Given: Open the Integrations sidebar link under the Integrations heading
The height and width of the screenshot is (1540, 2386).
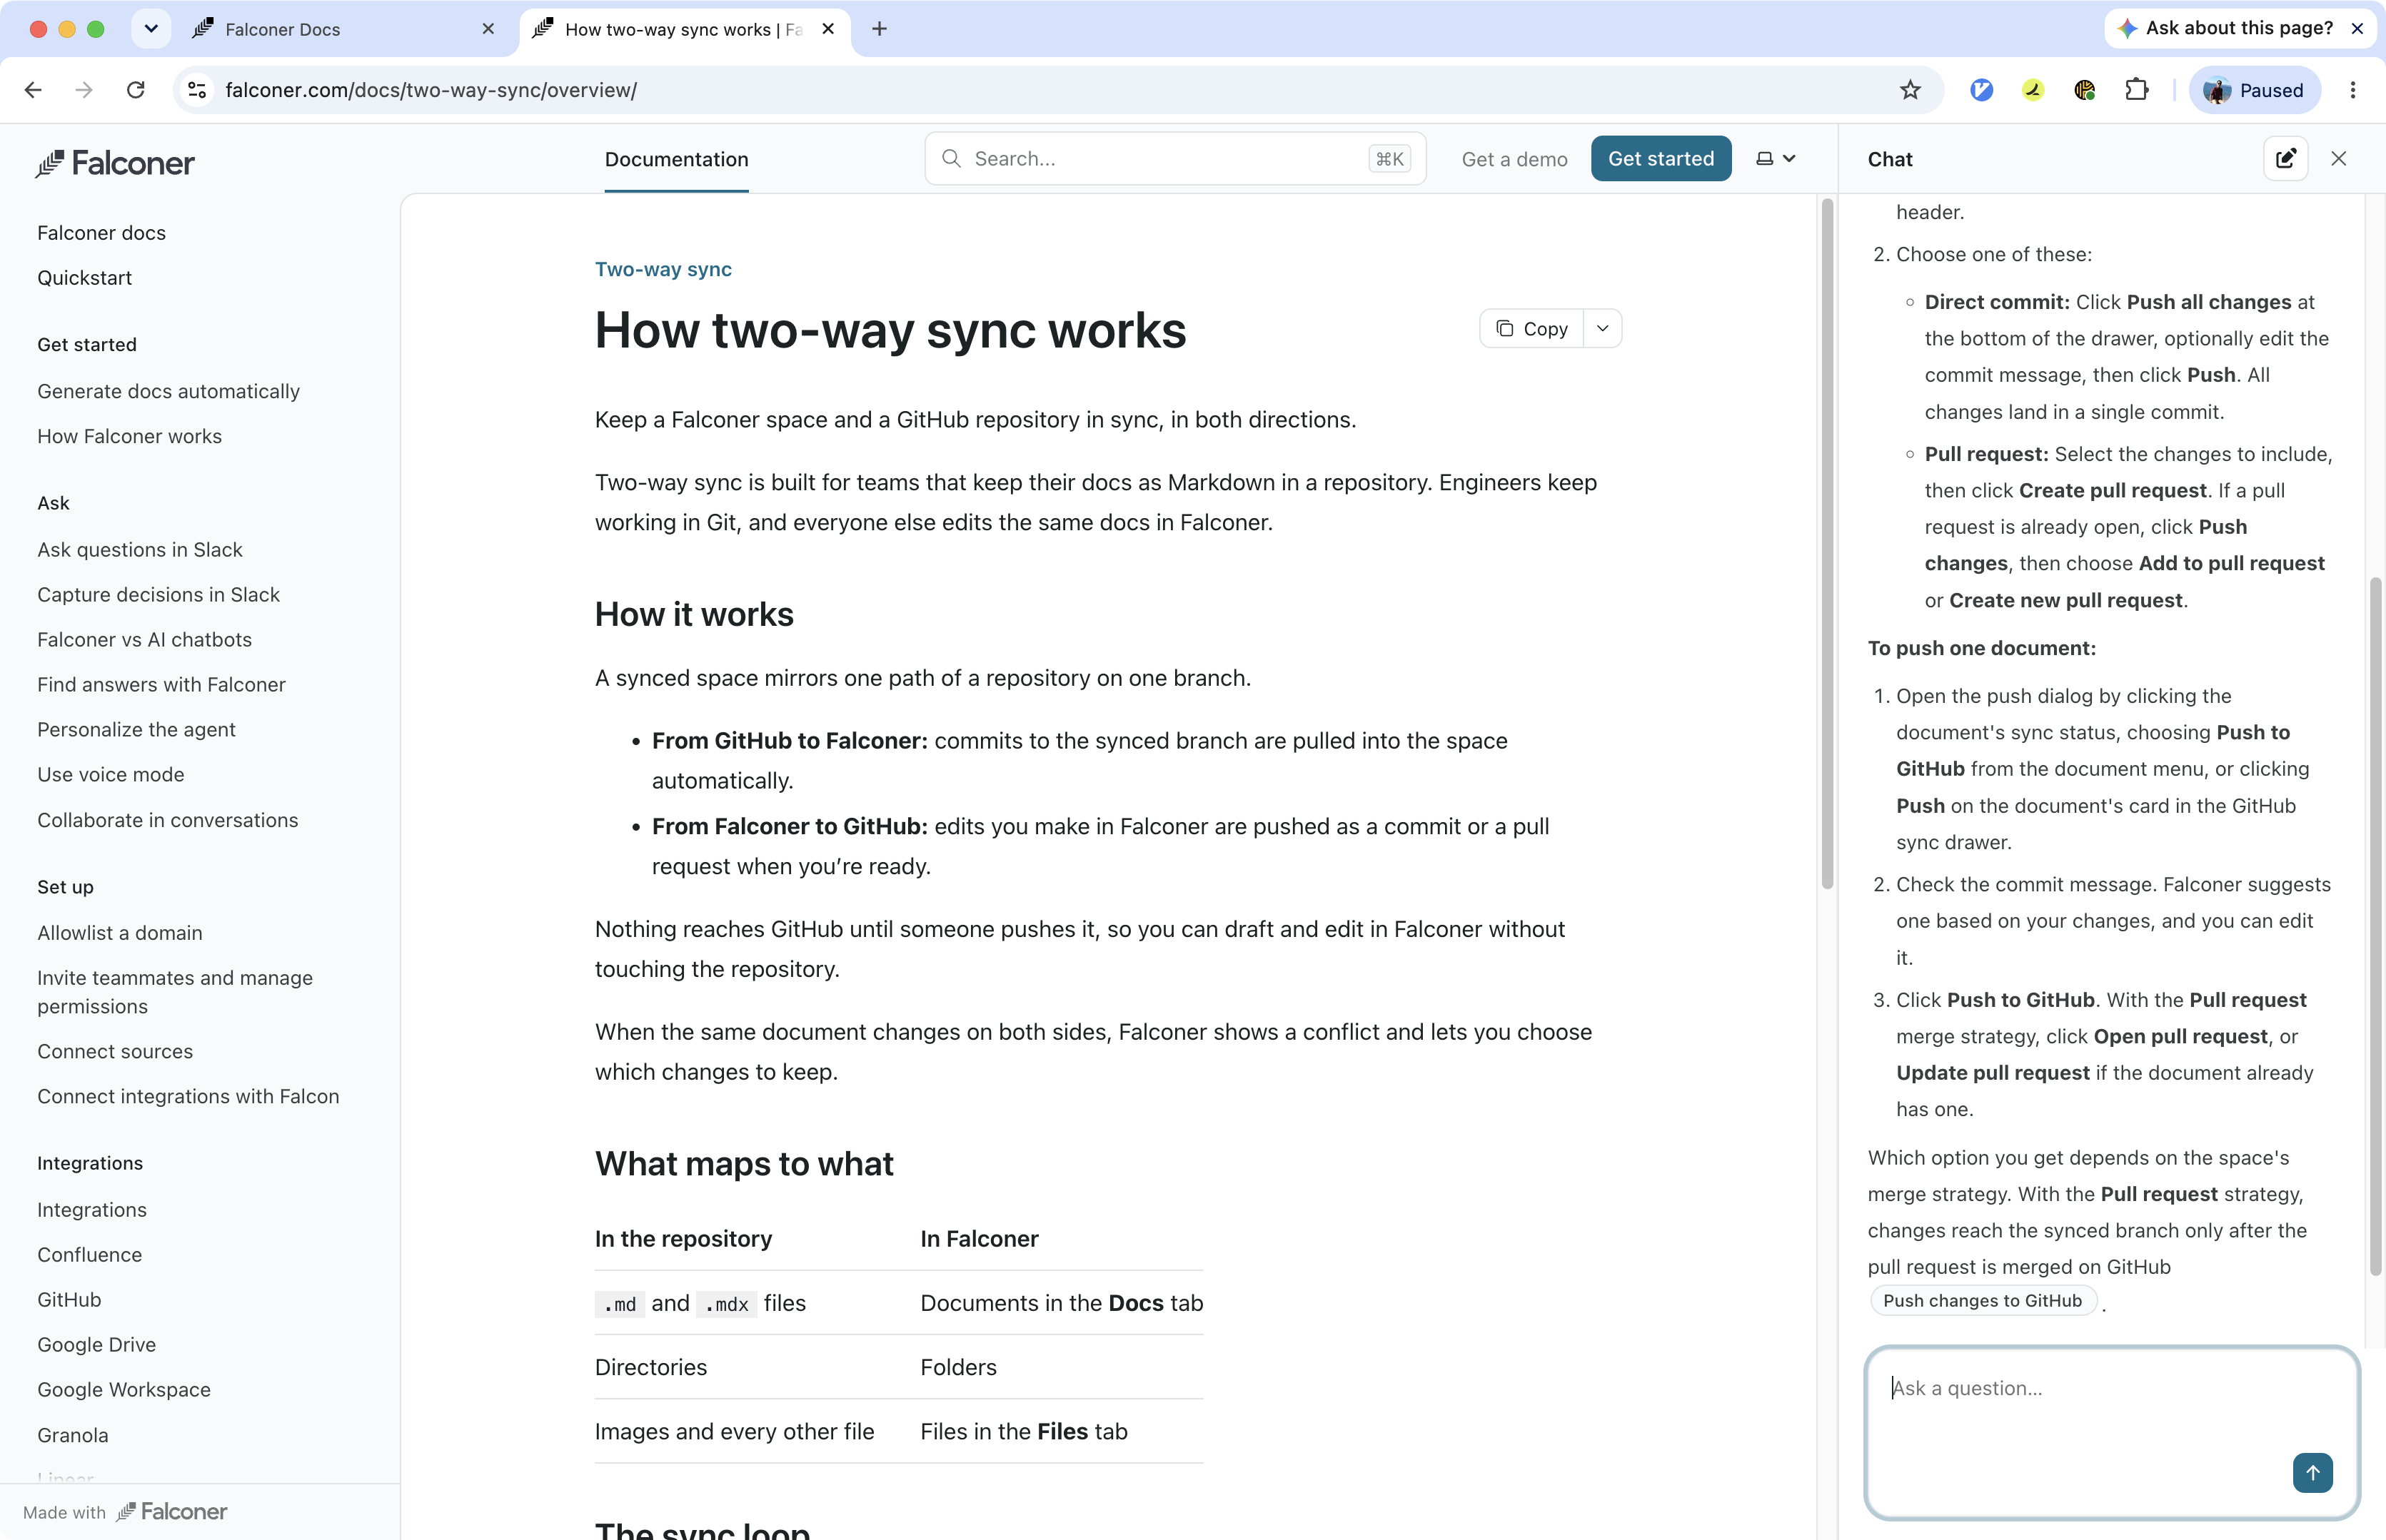Looking at the screenshot, I should click(x=92, y=1210).
